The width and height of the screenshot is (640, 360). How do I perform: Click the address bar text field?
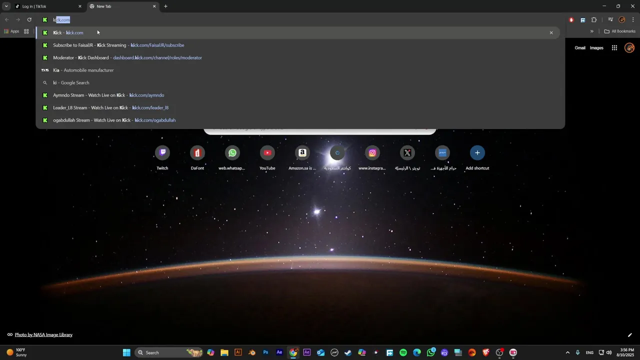coord(300,20)
